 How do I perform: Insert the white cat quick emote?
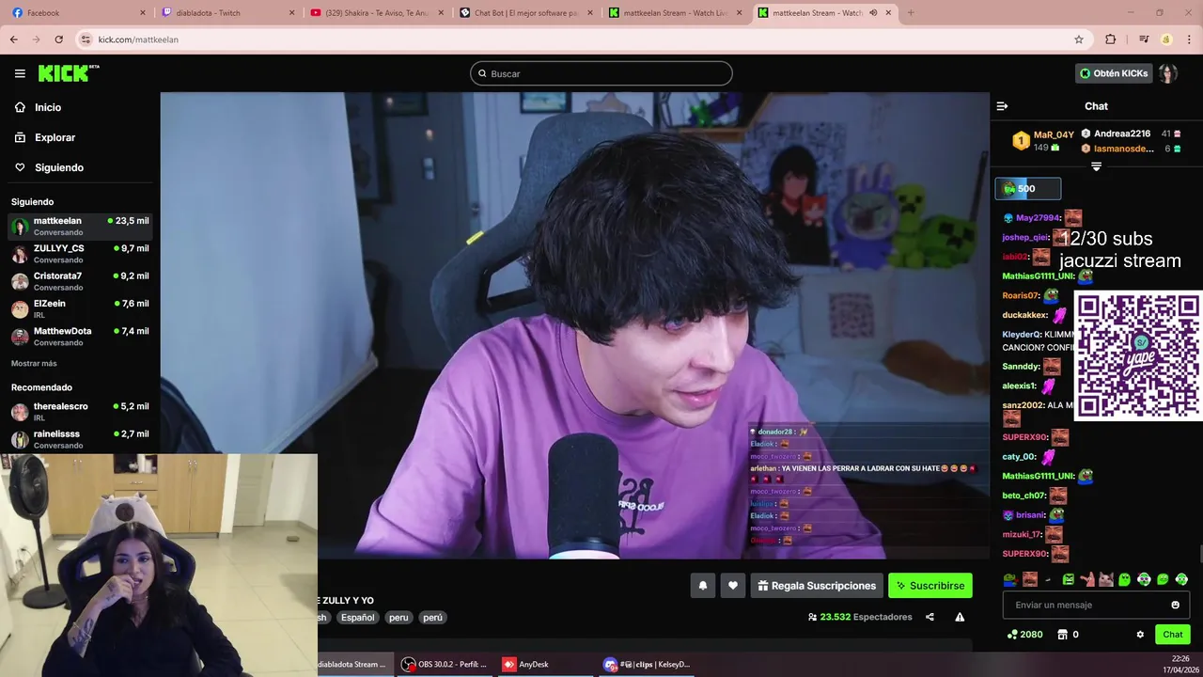(x=1106, y=579)
